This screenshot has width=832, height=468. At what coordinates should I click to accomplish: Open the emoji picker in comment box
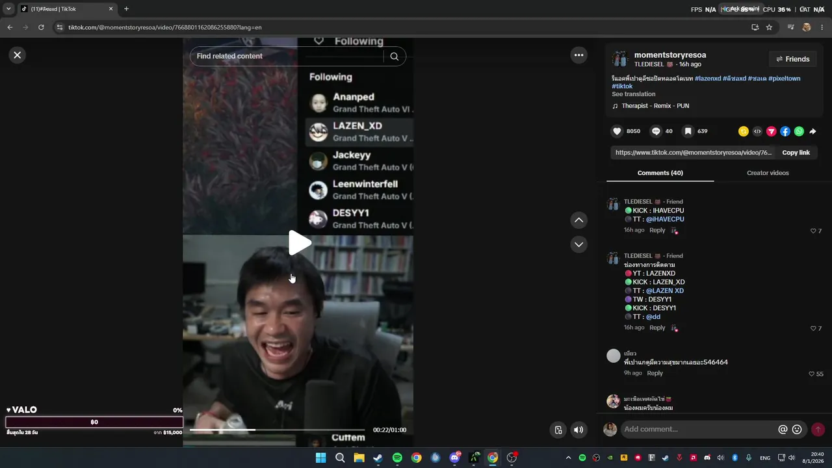tap(797, 430)
